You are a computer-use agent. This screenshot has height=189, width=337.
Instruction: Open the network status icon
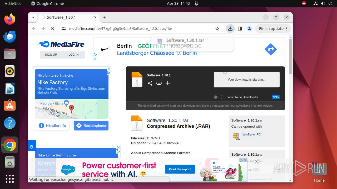coord(315,3)
